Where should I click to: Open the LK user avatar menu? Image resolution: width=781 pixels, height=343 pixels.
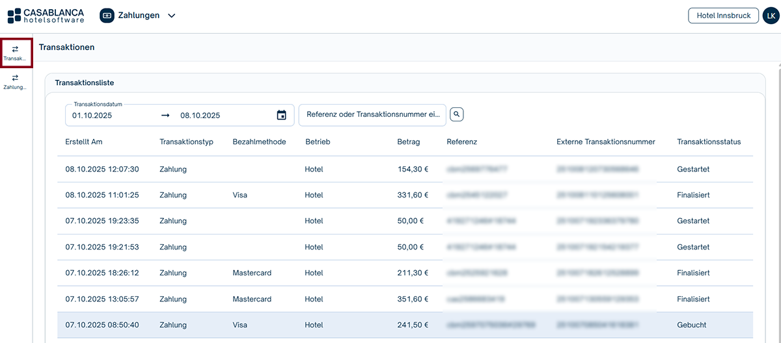[x=770, y=16]
